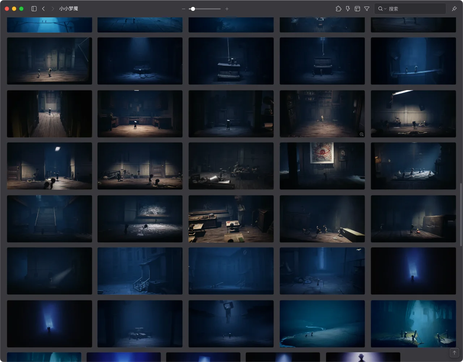Go forward with the right chevron
463x362 pixels.
pos(53,9)
